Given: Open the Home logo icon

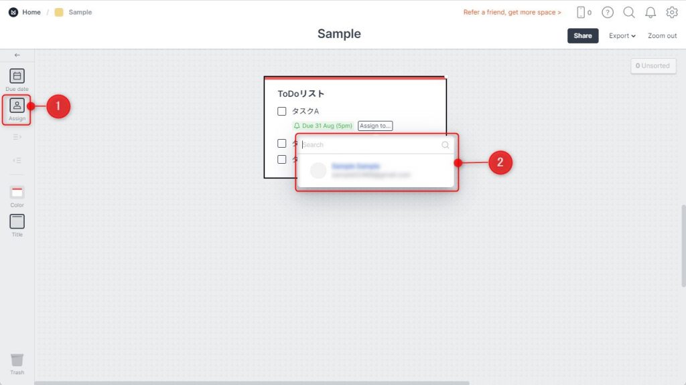Looking at the screenshot, I should click(13, 12).
